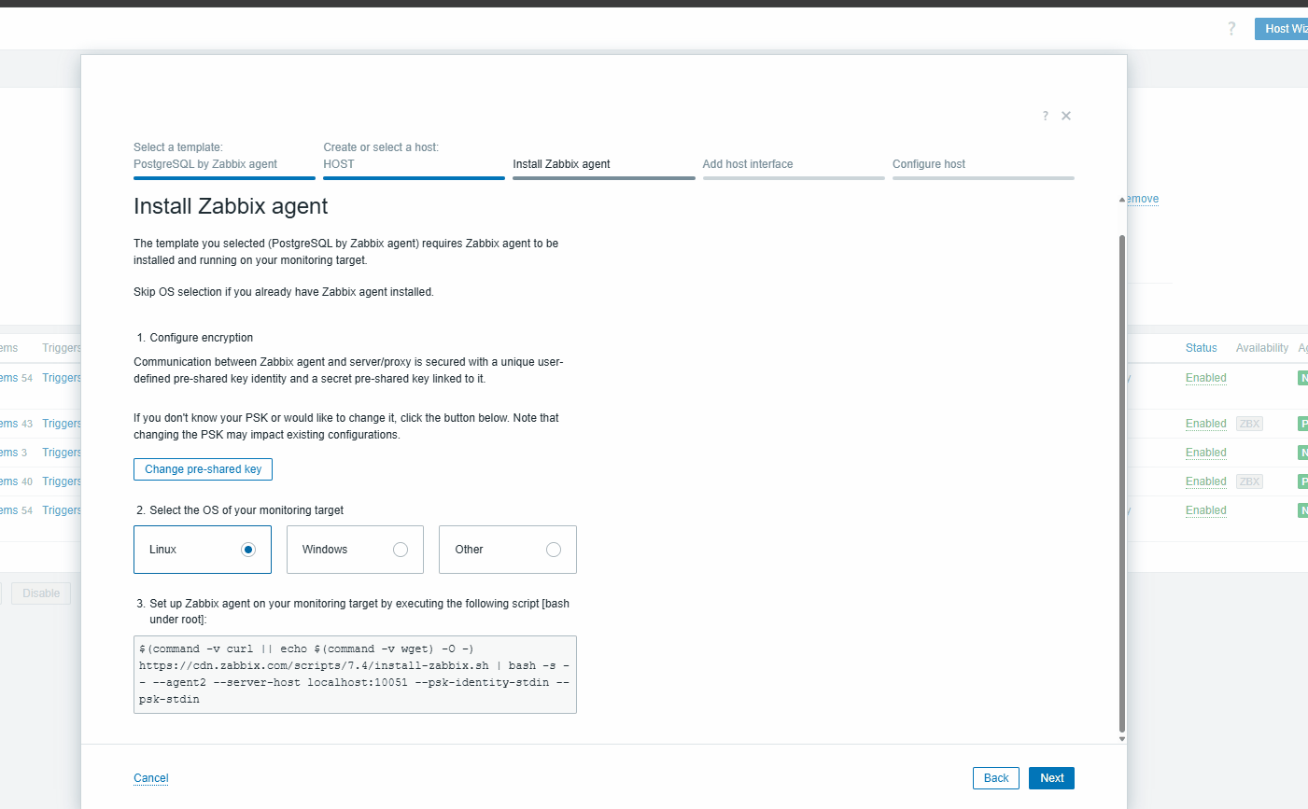
Task: Close the Host Wizard dialog with X
Action: tap(1066, 116)
